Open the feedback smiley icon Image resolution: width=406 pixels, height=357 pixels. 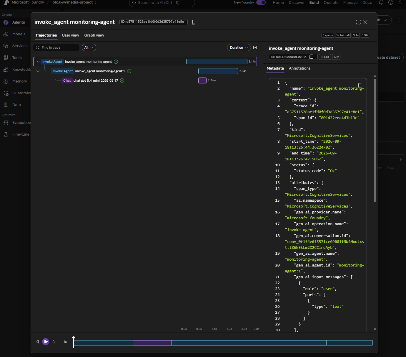coord(391,2)
